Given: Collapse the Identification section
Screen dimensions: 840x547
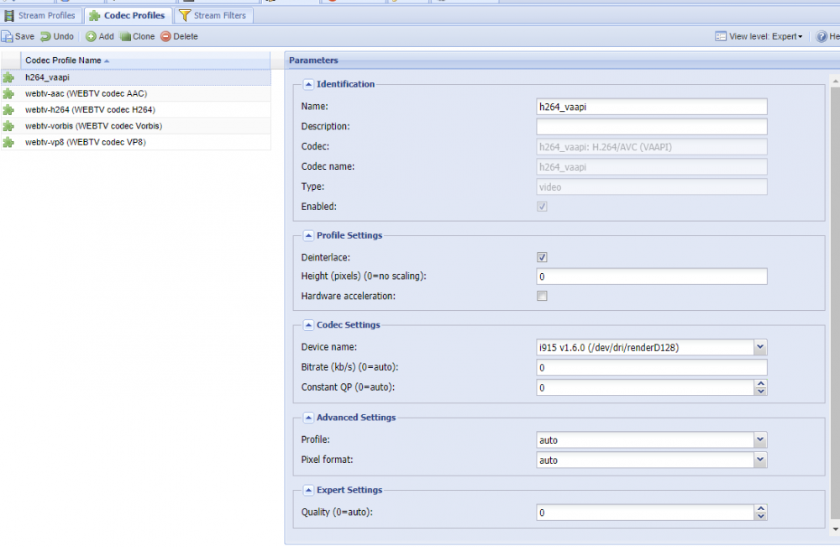Looking at the screenshot, I should pos(308,84).
